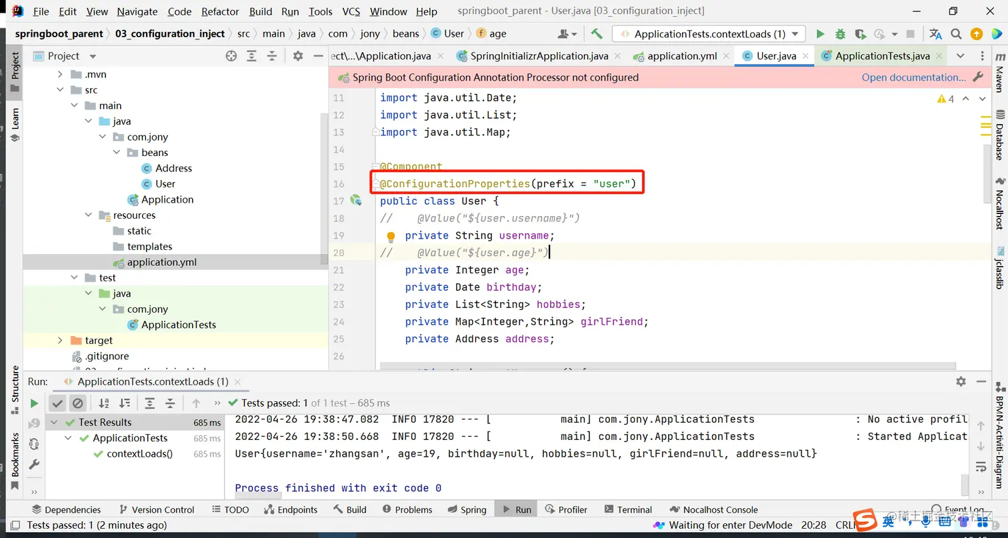Click the light bulb on the username line

pyautogui.click(x=391, y=236)
